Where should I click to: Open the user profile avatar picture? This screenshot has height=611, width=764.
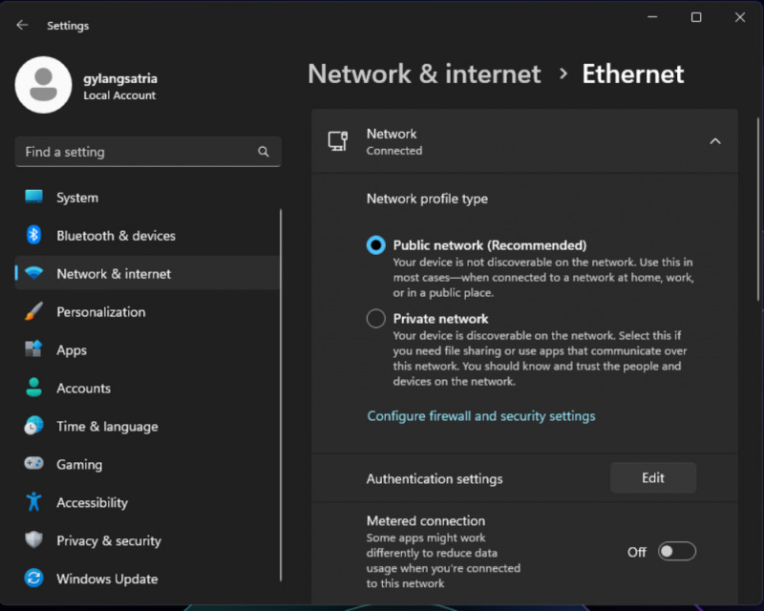(x=43, y=85)
